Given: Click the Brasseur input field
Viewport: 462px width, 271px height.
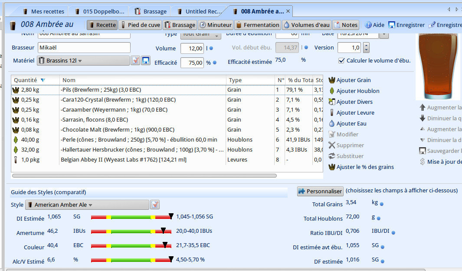Looking at the screenshot, I should coord(84,47).
